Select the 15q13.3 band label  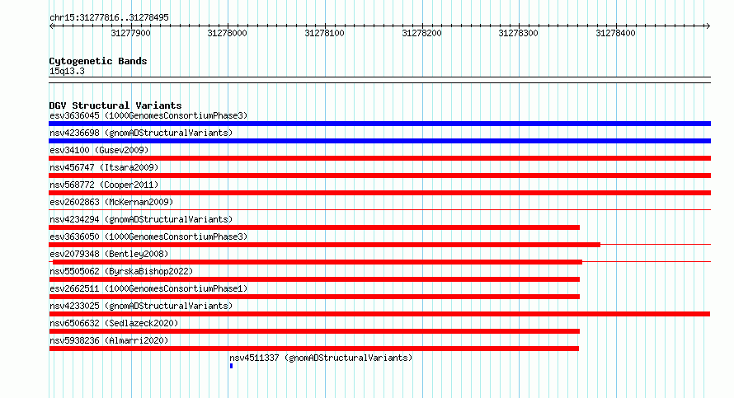click(67, 71)
